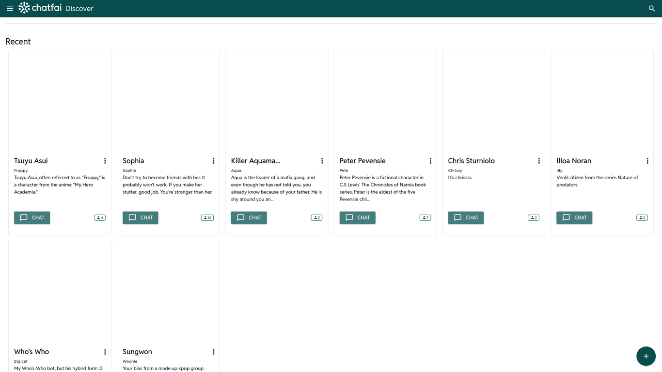Screen dimensions: 662x372
Task: Chat with Killer Aquamarine
Action: [249, 217]
